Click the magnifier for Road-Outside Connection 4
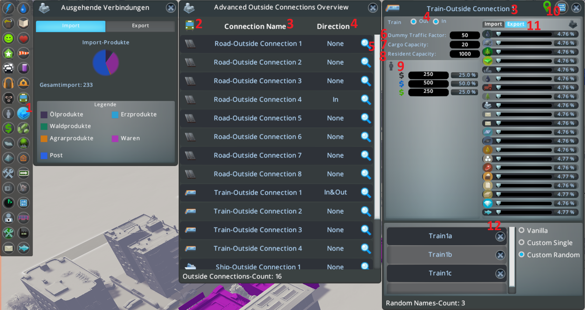585x310 pixels. 366,99
